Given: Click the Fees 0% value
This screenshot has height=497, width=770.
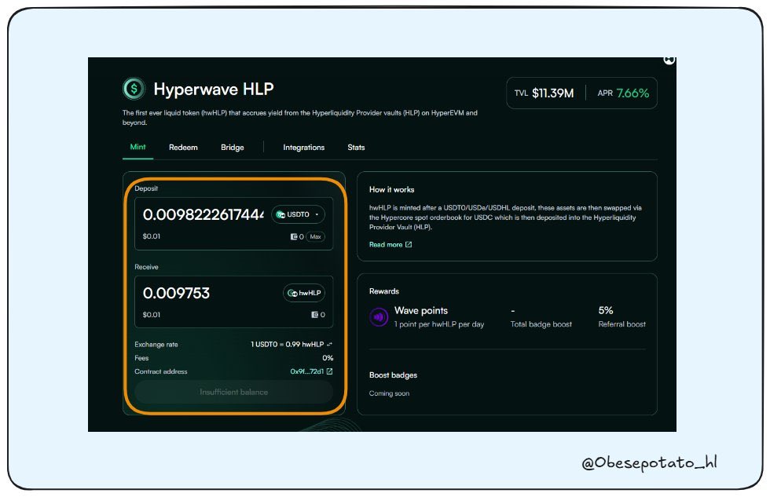Looking at the screenshot, I should click(x=328, y=358).
